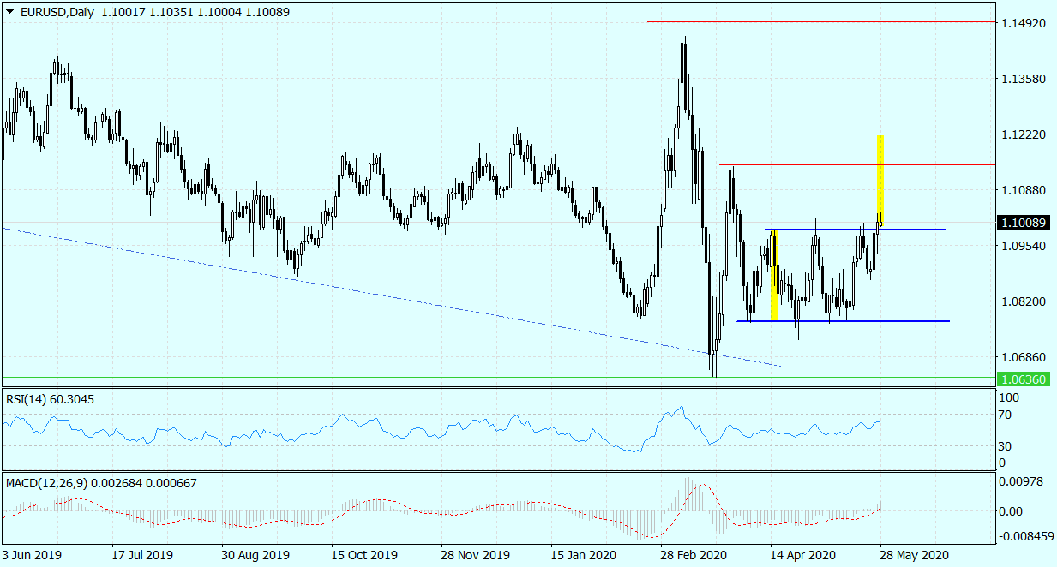The height and width of the screenshot is (567, 1057).
Task: Click the RSI(14) 60.3045 indicator label
Action: pyautogui.click(x=50, y=398)
